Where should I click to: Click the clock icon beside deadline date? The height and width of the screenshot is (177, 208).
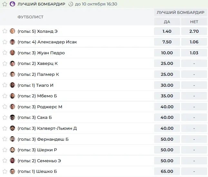[71, 4]
